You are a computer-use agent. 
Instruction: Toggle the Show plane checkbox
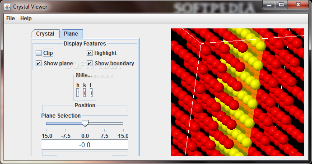point(38,64)
